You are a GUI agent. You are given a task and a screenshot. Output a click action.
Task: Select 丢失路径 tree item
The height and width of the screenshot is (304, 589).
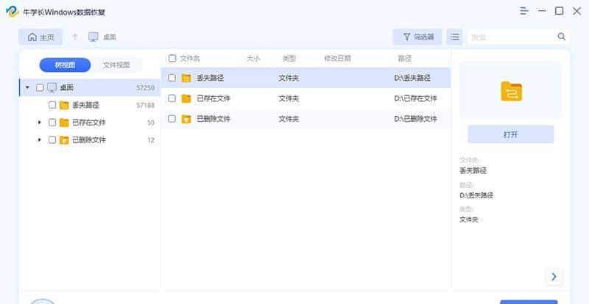coord(85,105)
